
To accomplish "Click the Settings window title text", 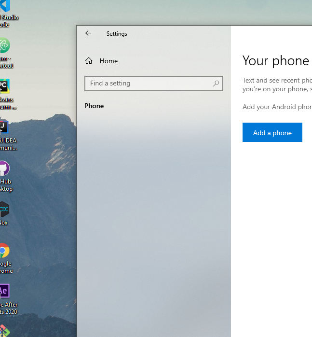I will (x=117, y=34).
